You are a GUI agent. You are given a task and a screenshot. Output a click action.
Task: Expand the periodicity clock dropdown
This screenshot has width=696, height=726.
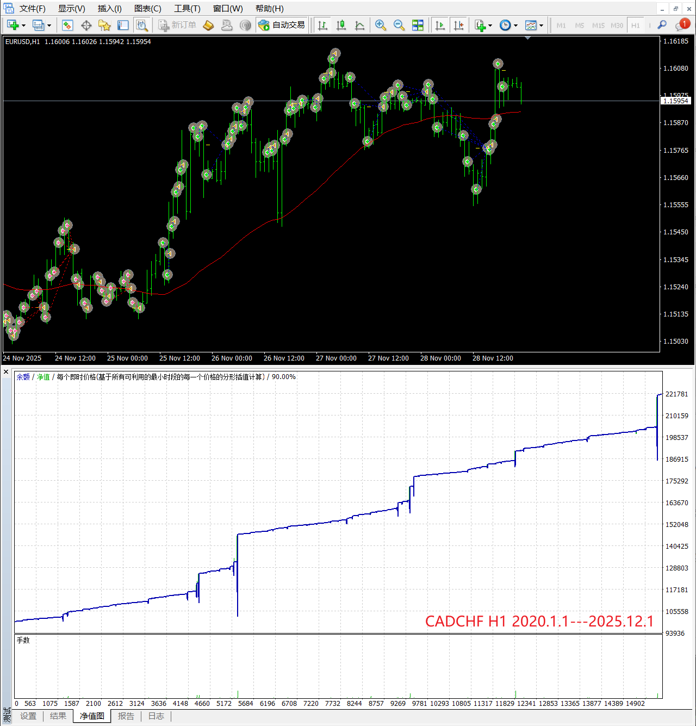point(515,26)
